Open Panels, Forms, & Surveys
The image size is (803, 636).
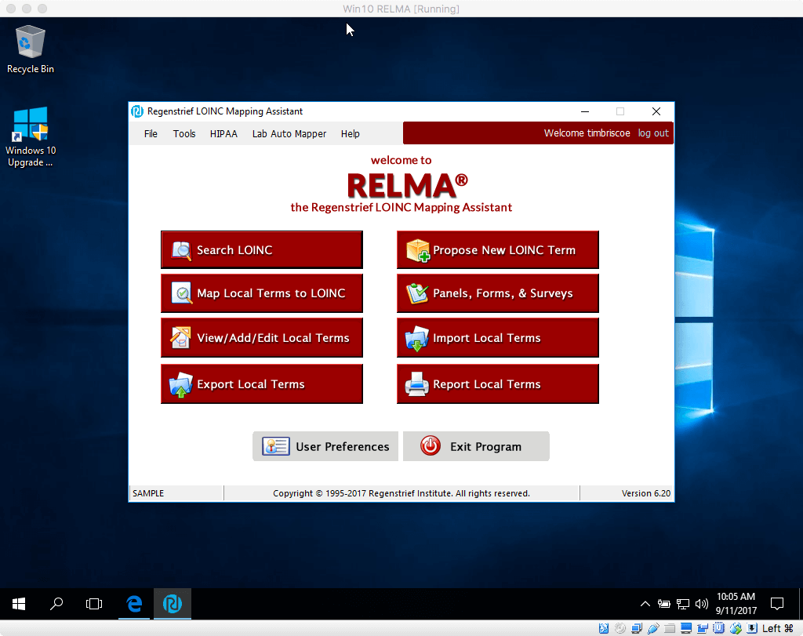[x=498, y=293]
